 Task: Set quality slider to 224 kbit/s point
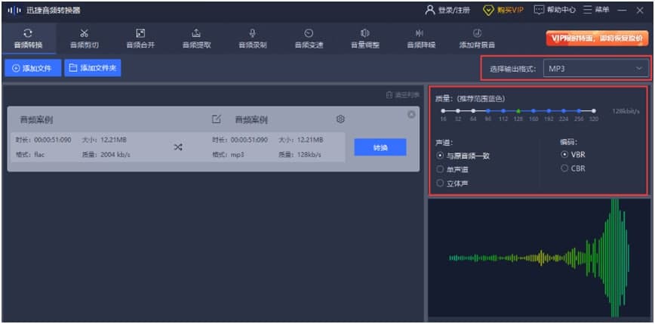coord(564,111)
